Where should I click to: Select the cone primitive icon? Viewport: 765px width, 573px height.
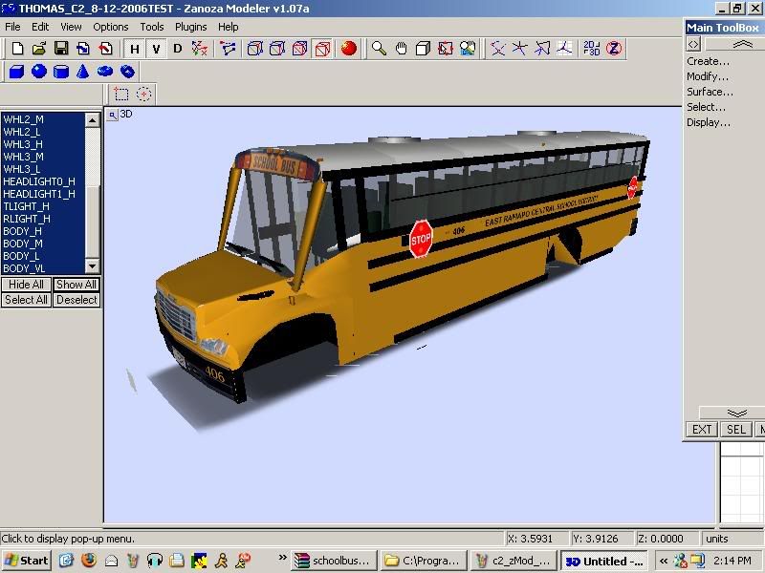coord(83,72)
